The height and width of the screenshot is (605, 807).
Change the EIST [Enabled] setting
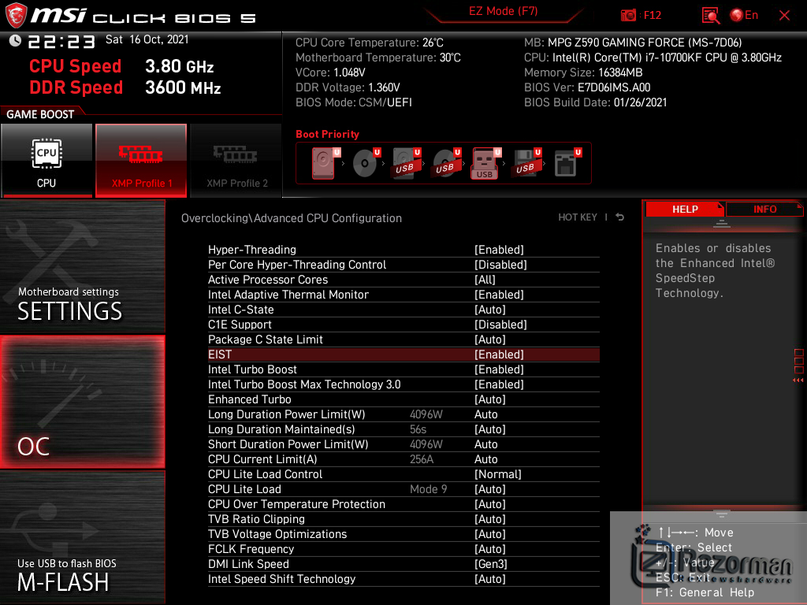499,354
